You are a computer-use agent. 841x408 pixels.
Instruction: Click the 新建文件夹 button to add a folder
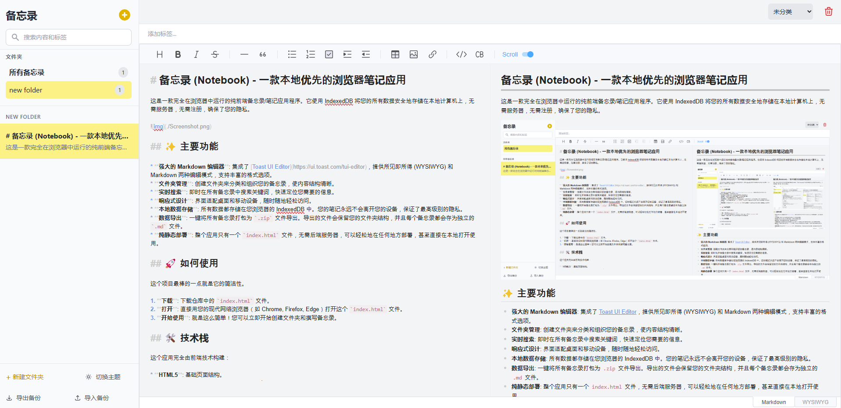point(25,376)
